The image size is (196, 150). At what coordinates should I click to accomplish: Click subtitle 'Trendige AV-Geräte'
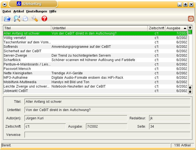coord(67,73)
